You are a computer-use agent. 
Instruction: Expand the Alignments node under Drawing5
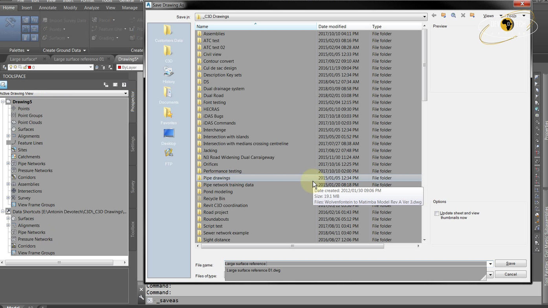[x=8, y=136]
